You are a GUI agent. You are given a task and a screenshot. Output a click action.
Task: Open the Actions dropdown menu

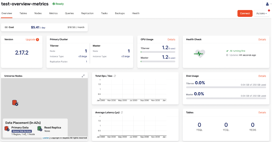[x=261, y=13]
